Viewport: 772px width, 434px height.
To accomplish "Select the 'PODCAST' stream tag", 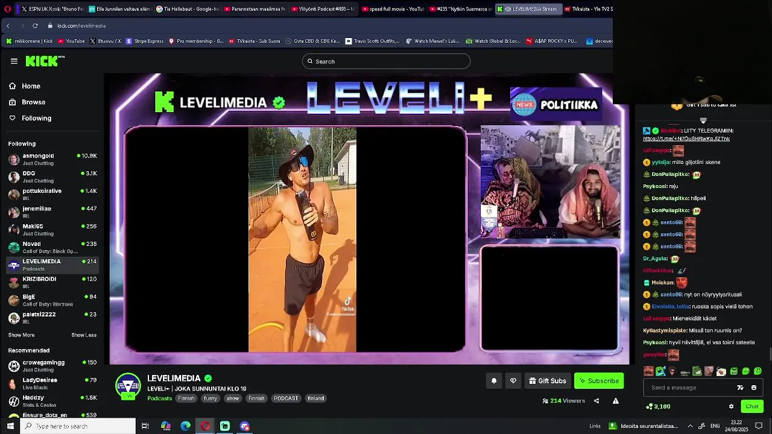I will tap(286, 398).
